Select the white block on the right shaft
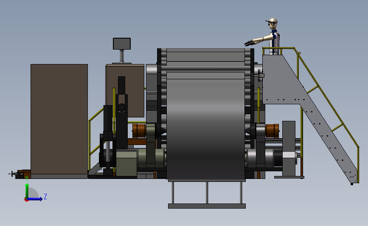The width and height of the screenshot is (368, 226). [x=289, y=155]
